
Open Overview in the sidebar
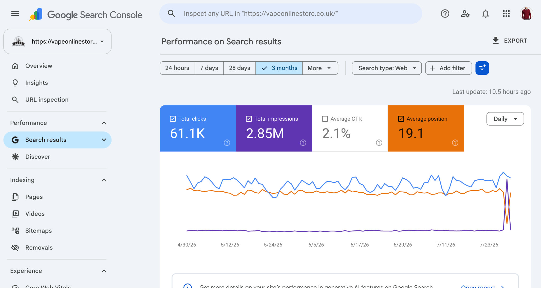click(x=57, y=66)
